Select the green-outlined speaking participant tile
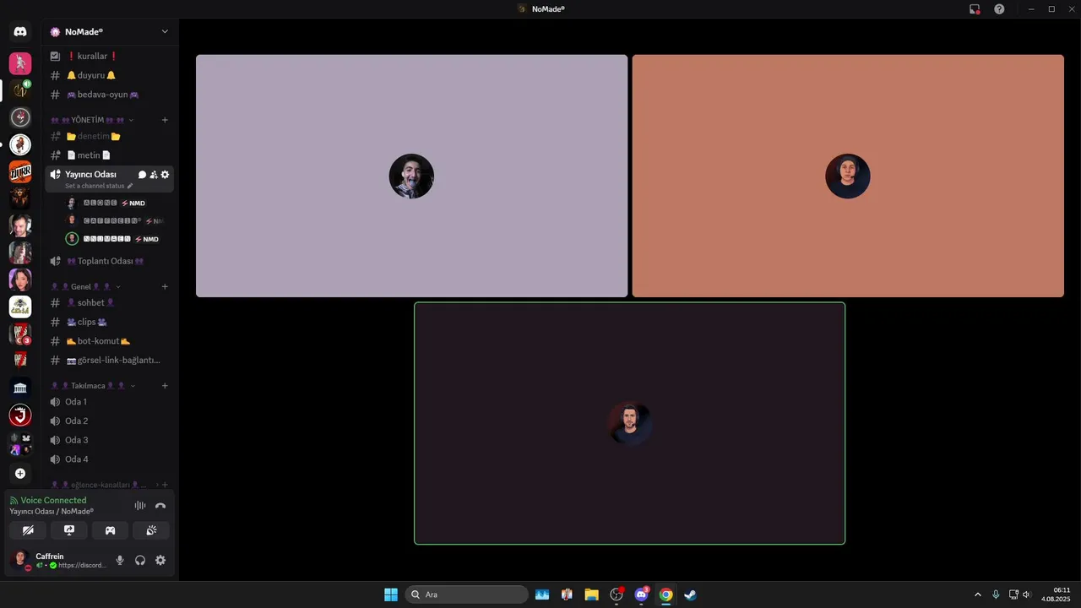This screenshot has height=608, width=1081. click(x=629, y=423)
